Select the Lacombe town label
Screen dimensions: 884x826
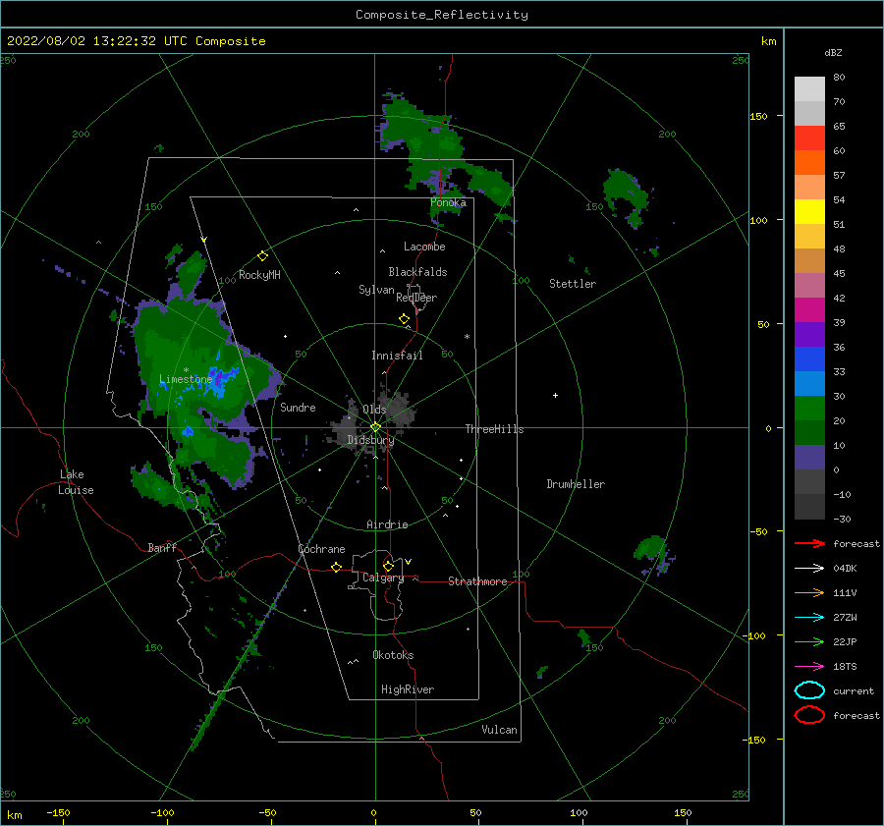click(x=424, y=247)
